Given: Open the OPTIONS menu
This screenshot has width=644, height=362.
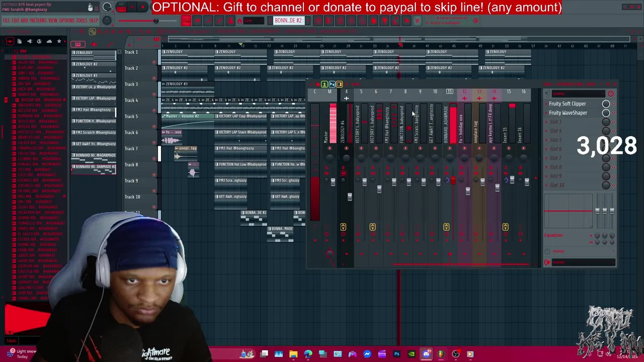Looking at the screenshot, I should [x=67, y=20].
